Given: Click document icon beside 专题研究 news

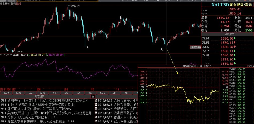Looking at the screenshot, I should pos(96,109).
